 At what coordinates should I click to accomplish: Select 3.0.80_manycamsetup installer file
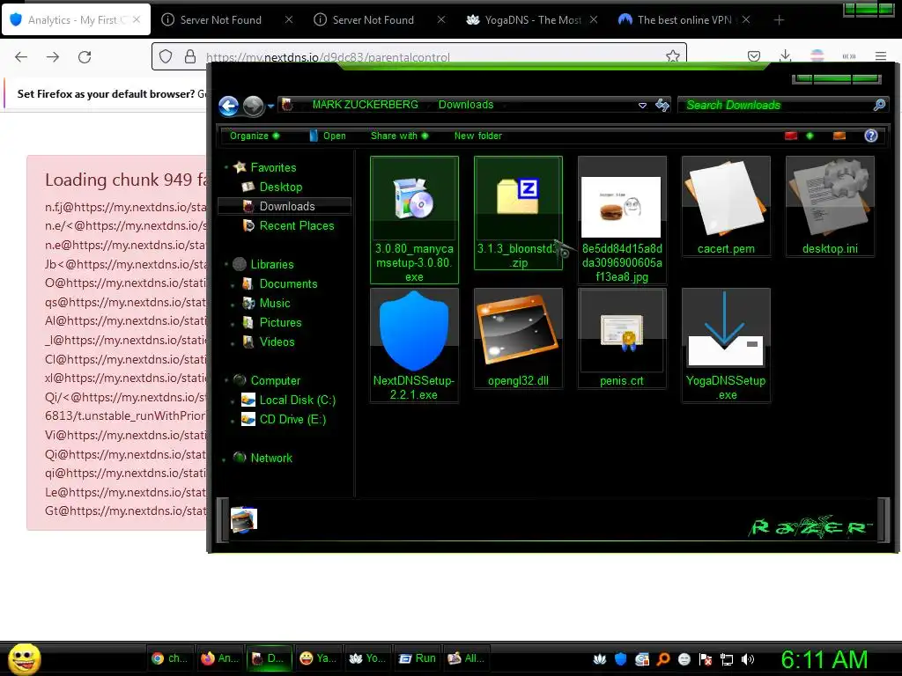click(x=414, y=220)
